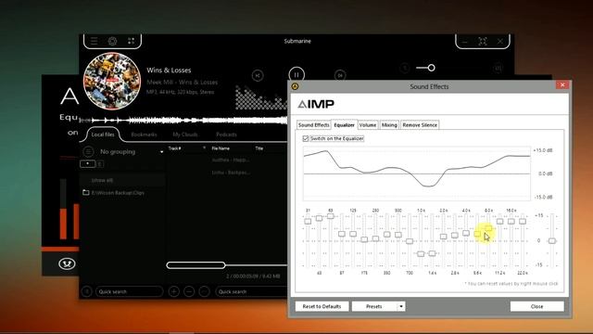Image resolution: width=593 pixels, height=334 pixels.
Task: Seek within the waveform progress bar
Action: coord(183,121)
